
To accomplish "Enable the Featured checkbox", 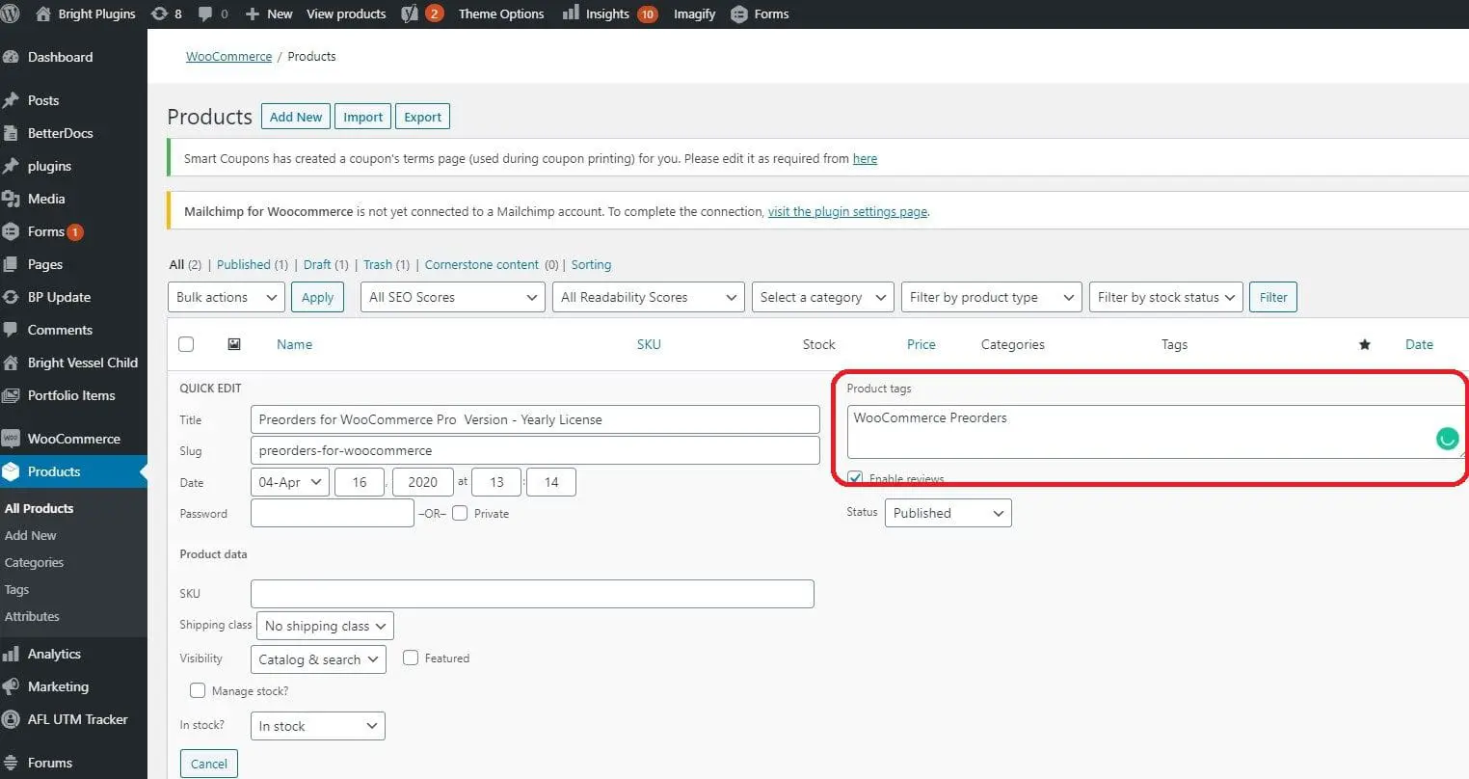I will (x=410, y=658).
